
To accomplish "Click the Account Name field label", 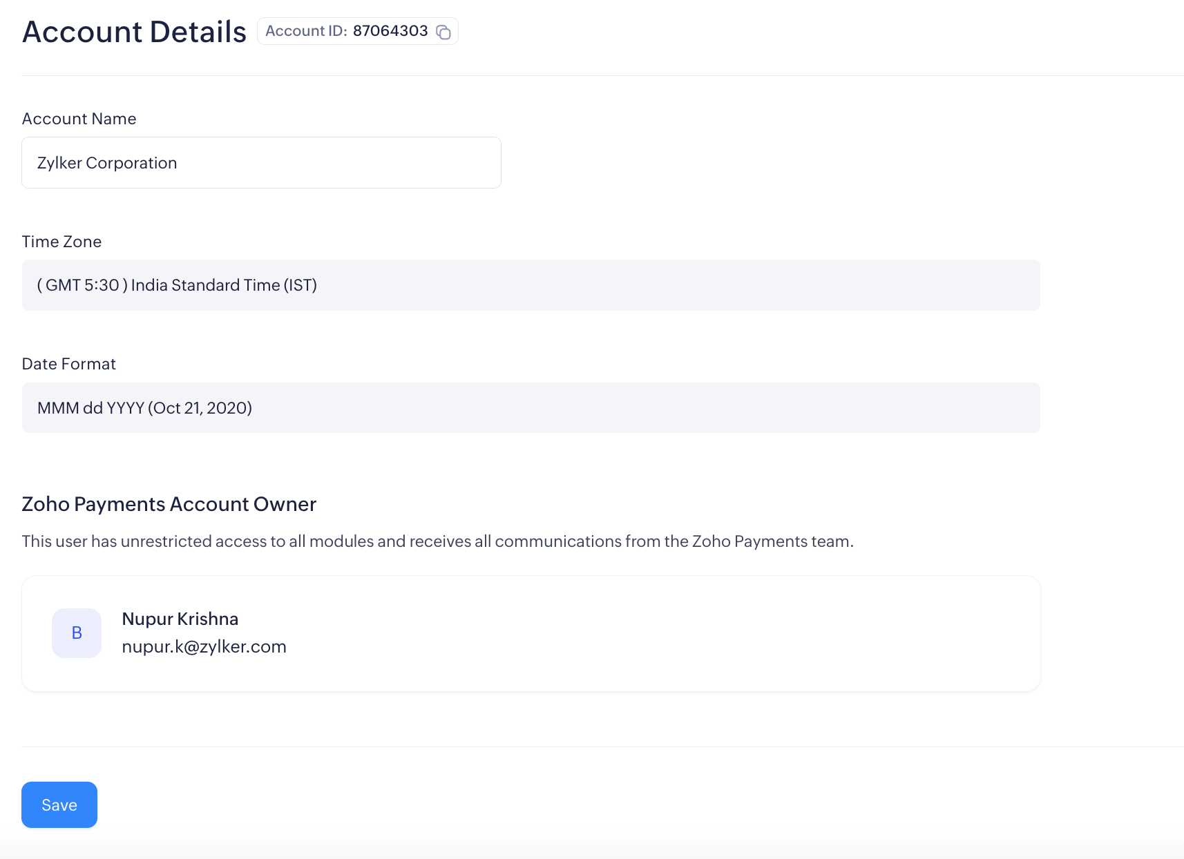I will click(x=79, y=119).
